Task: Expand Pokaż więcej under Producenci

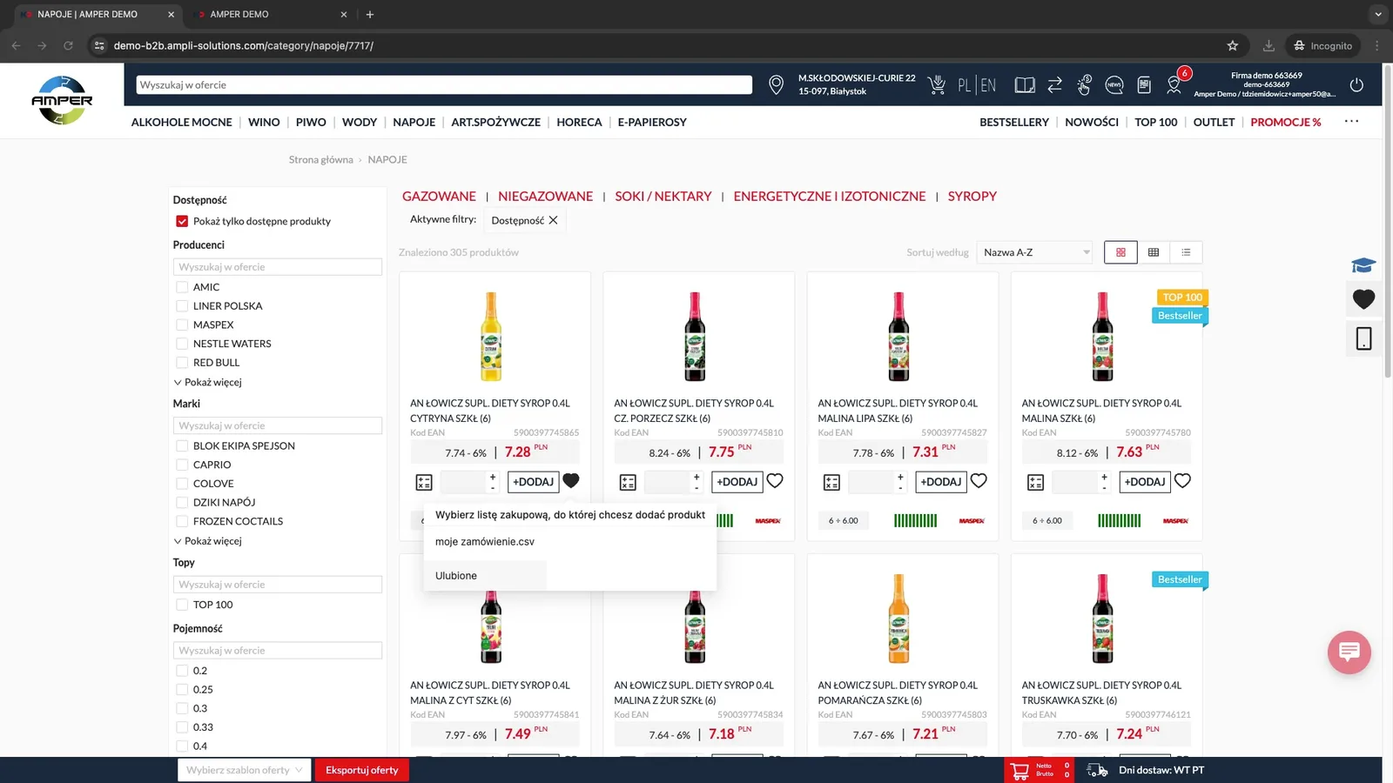Action: pyautogui.click(x=208, y=382)
